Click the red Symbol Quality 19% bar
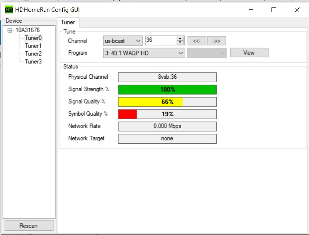 coord(167,114)
